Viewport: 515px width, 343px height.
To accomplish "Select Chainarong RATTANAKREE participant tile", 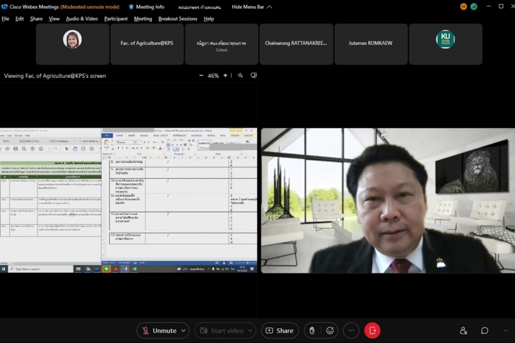I will tap(296, 44).
